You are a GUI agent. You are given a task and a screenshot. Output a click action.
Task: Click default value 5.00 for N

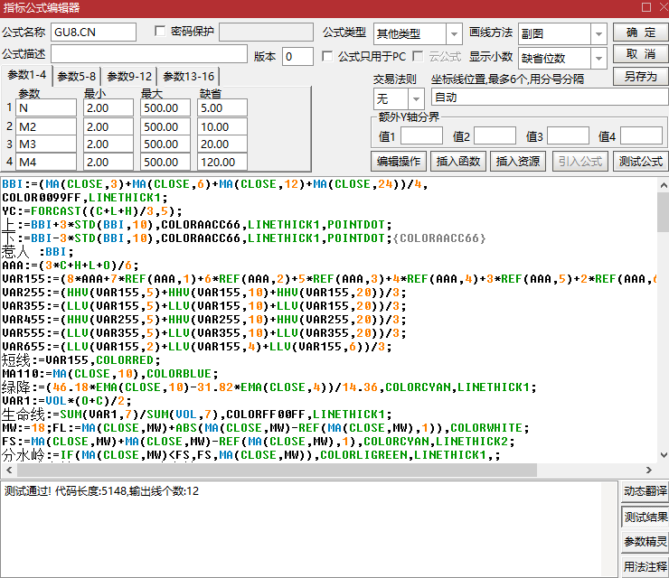tap(222, 107)
